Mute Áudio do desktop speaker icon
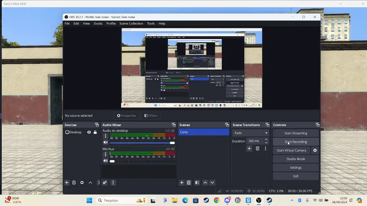The image size is (367, 206). [x=106, y=142]
